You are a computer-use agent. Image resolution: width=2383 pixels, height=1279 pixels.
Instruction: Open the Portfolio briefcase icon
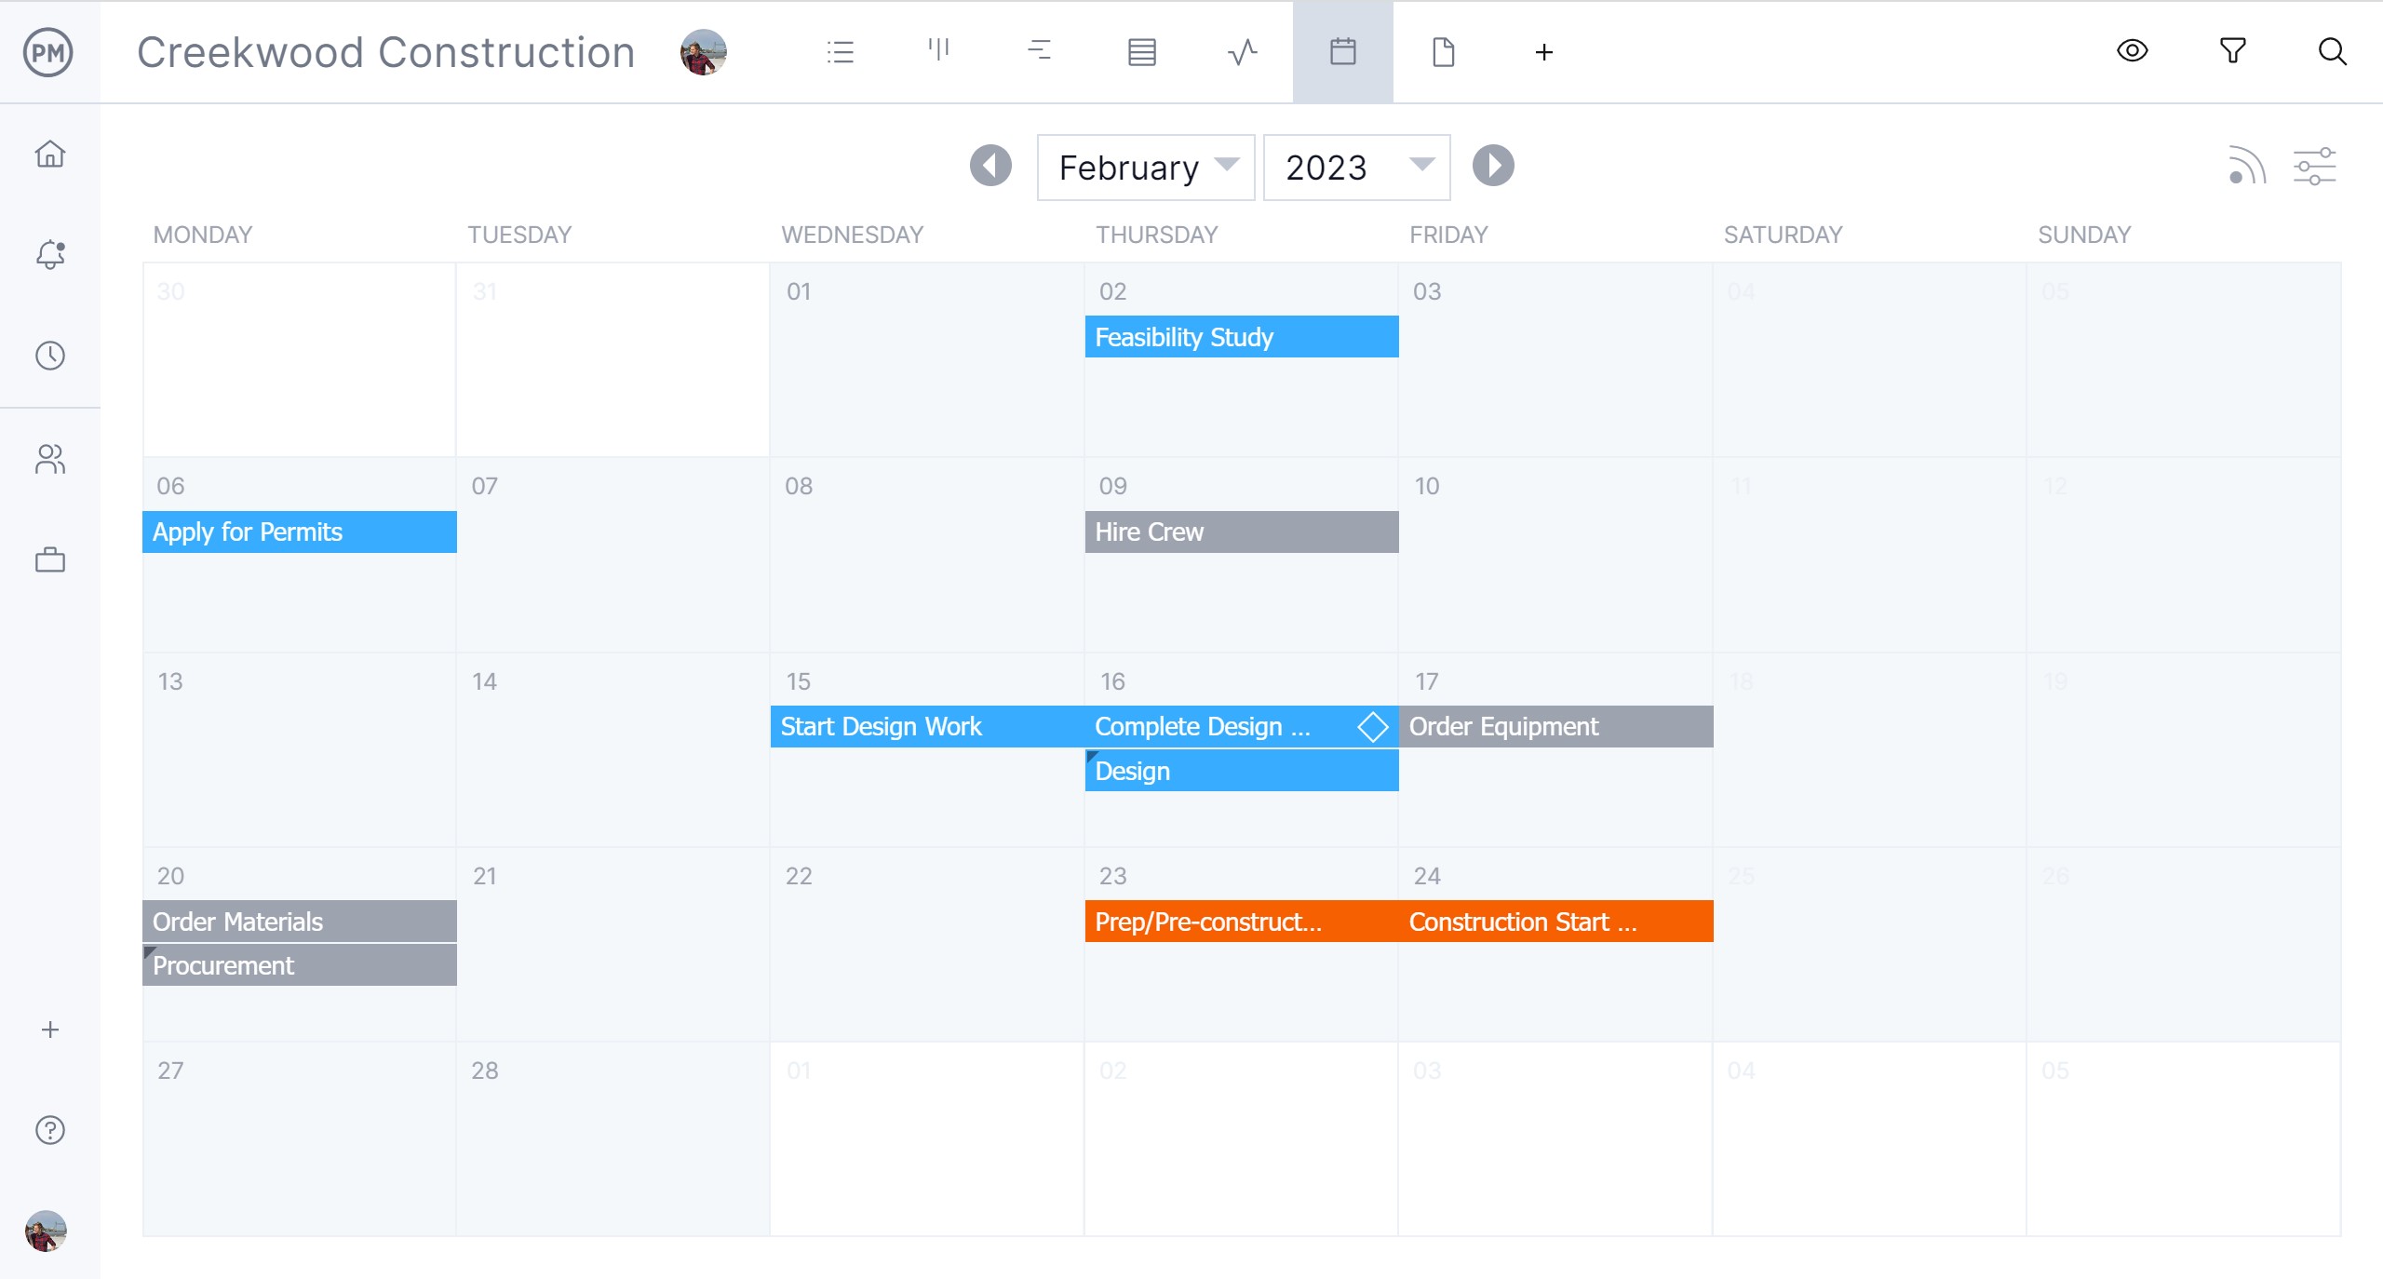click(50, 560)
